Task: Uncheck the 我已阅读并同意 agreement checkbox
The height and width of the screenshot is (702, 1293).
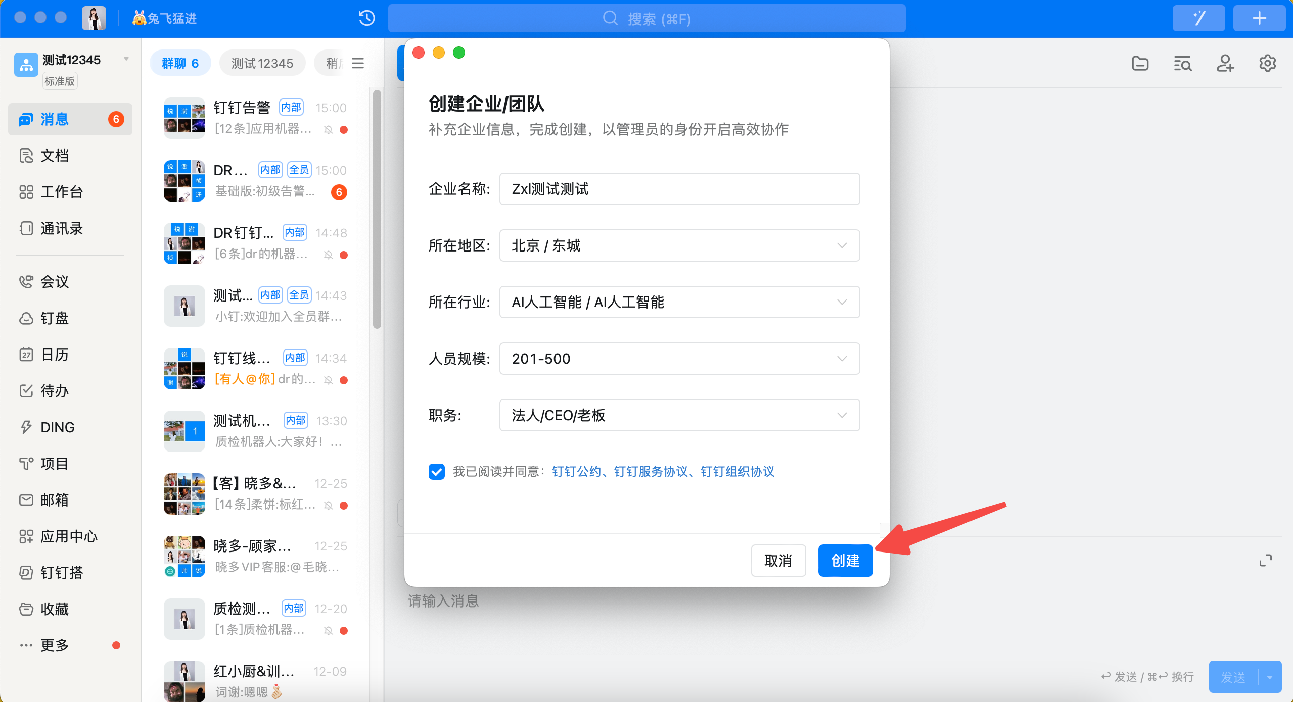Action: 437,472
